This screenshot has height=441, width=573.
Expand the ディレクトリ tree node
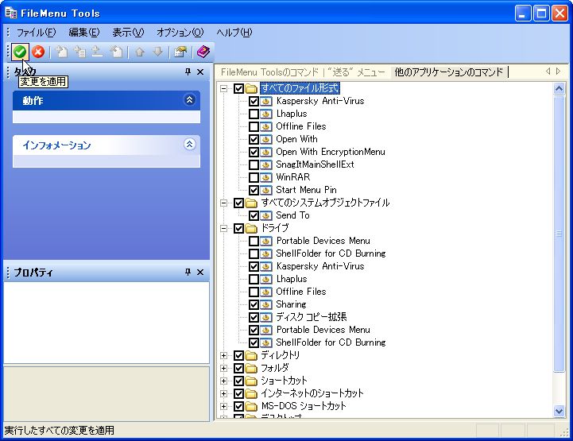(x=223, y=355)
